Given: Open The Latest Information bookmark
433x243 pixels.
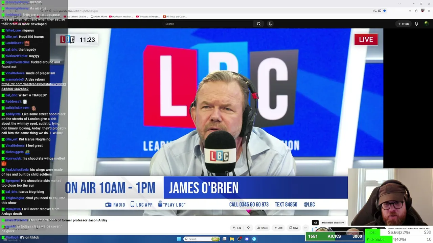Looking at the screenshot, I should tap(148, 17).
